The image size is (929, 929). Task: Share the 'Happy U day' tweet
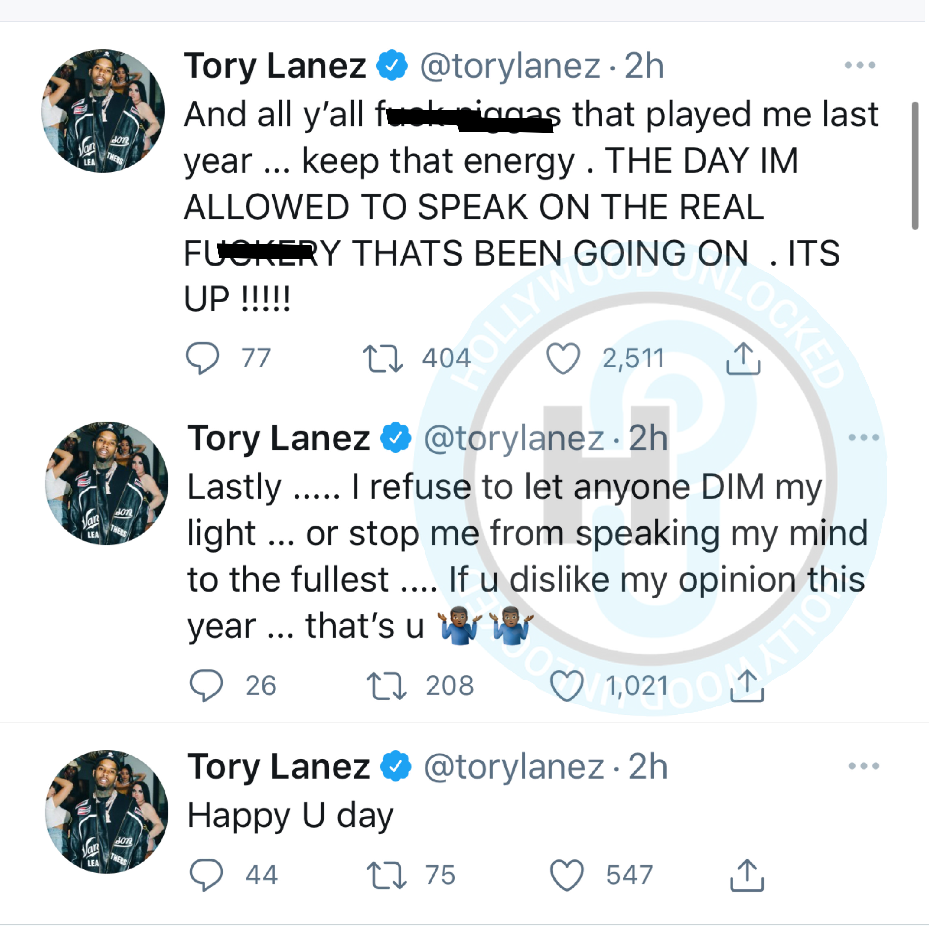click(x=747, y=875)
